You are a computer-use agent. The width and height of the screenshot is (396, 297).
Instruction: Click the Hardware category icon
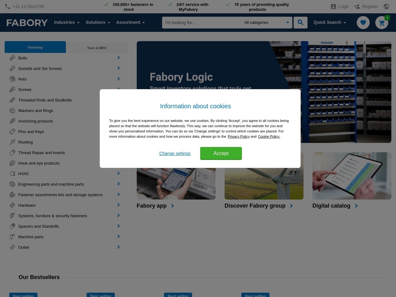click(x=12, y=205)
